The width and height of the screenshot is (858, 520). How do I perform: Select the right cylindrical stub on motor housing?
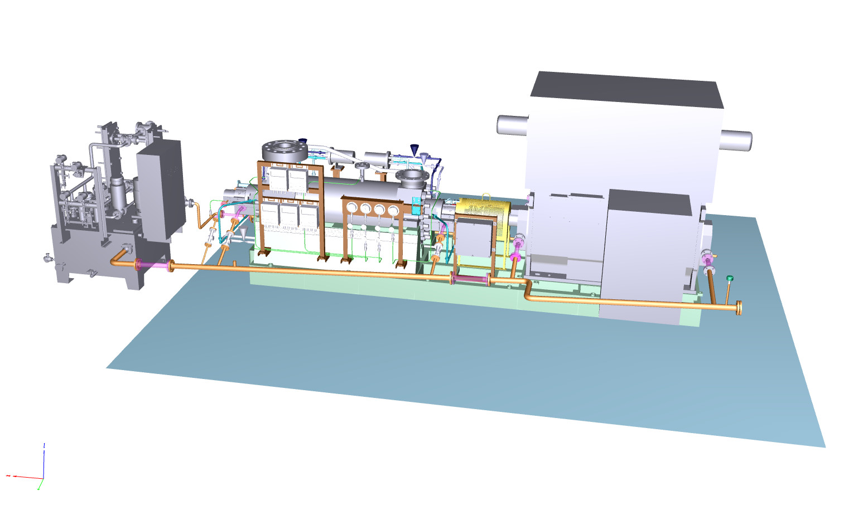tap(736, 140)
